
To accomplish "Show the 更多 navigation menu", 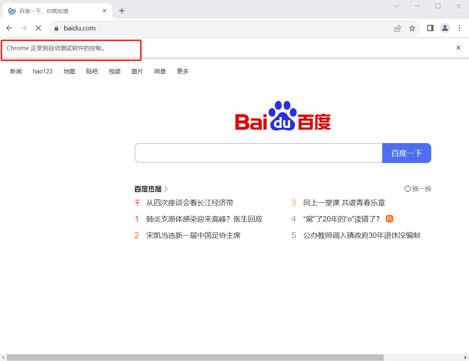I will [183, 71].
